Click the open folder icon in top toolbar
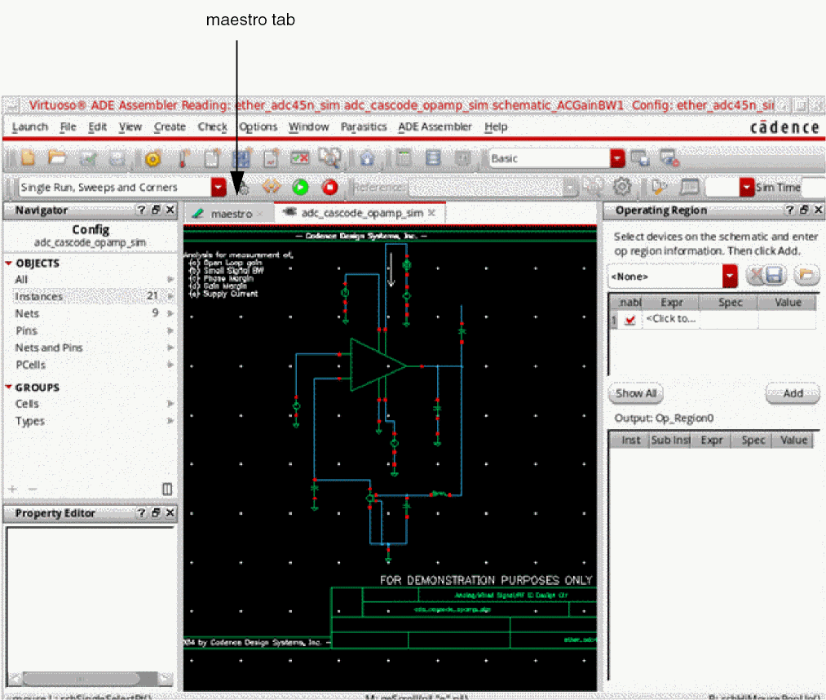826x700 pixels. [x=56, y=158]
